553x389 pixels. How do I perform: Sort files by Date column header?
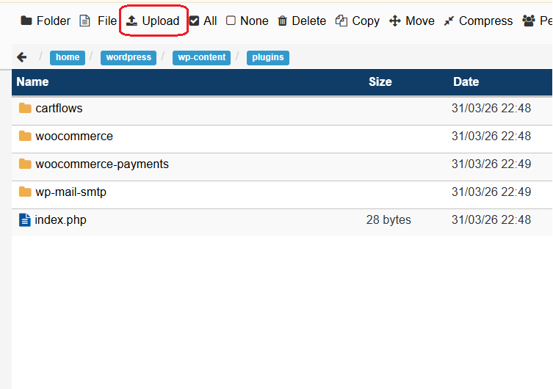tap(466, 82)
